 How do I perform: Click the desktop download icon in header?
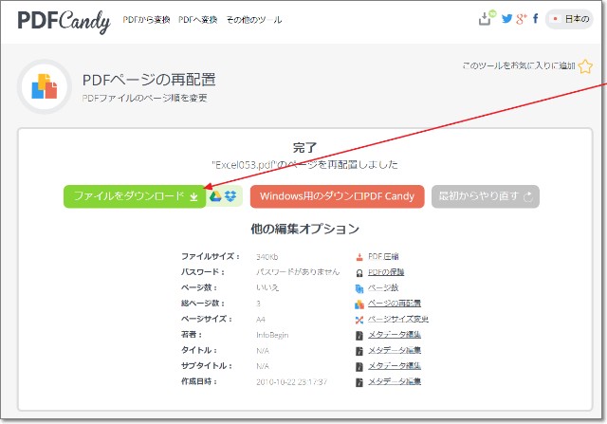[x=487, y=18]
